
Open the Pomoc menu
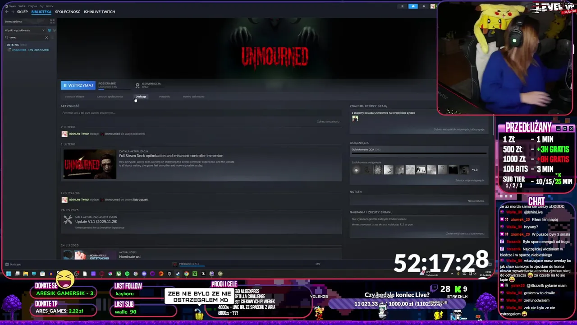click(50, 6)
